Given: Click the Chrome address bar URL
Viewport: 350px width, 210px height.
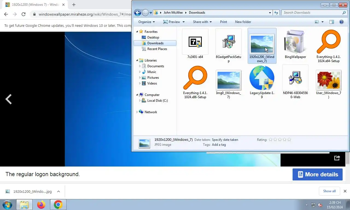Looking at the screenshot, I should pos(85,14).
